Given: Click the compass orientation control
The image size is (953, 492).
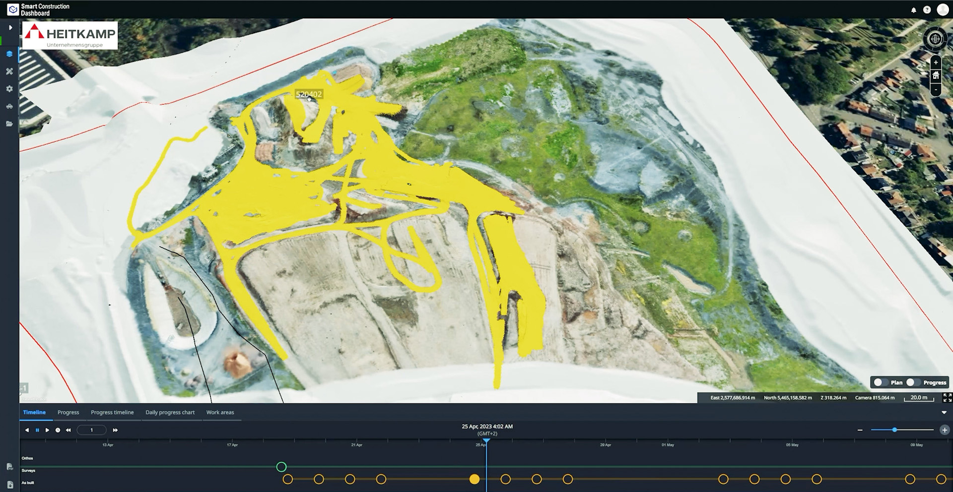Looking at the screenshot, I should 936,39.
